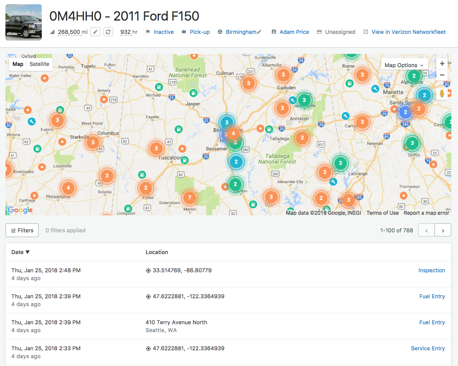The height and width of the screenshot is (366, 458).
Task: Click the 1-100 of 788 results count
Action: click(x=397, y=230)
